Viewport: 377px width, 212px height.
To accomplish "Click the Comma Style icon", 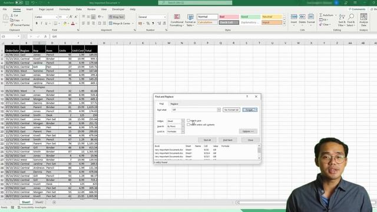I will pyautogui.click(x=153, y=24).
